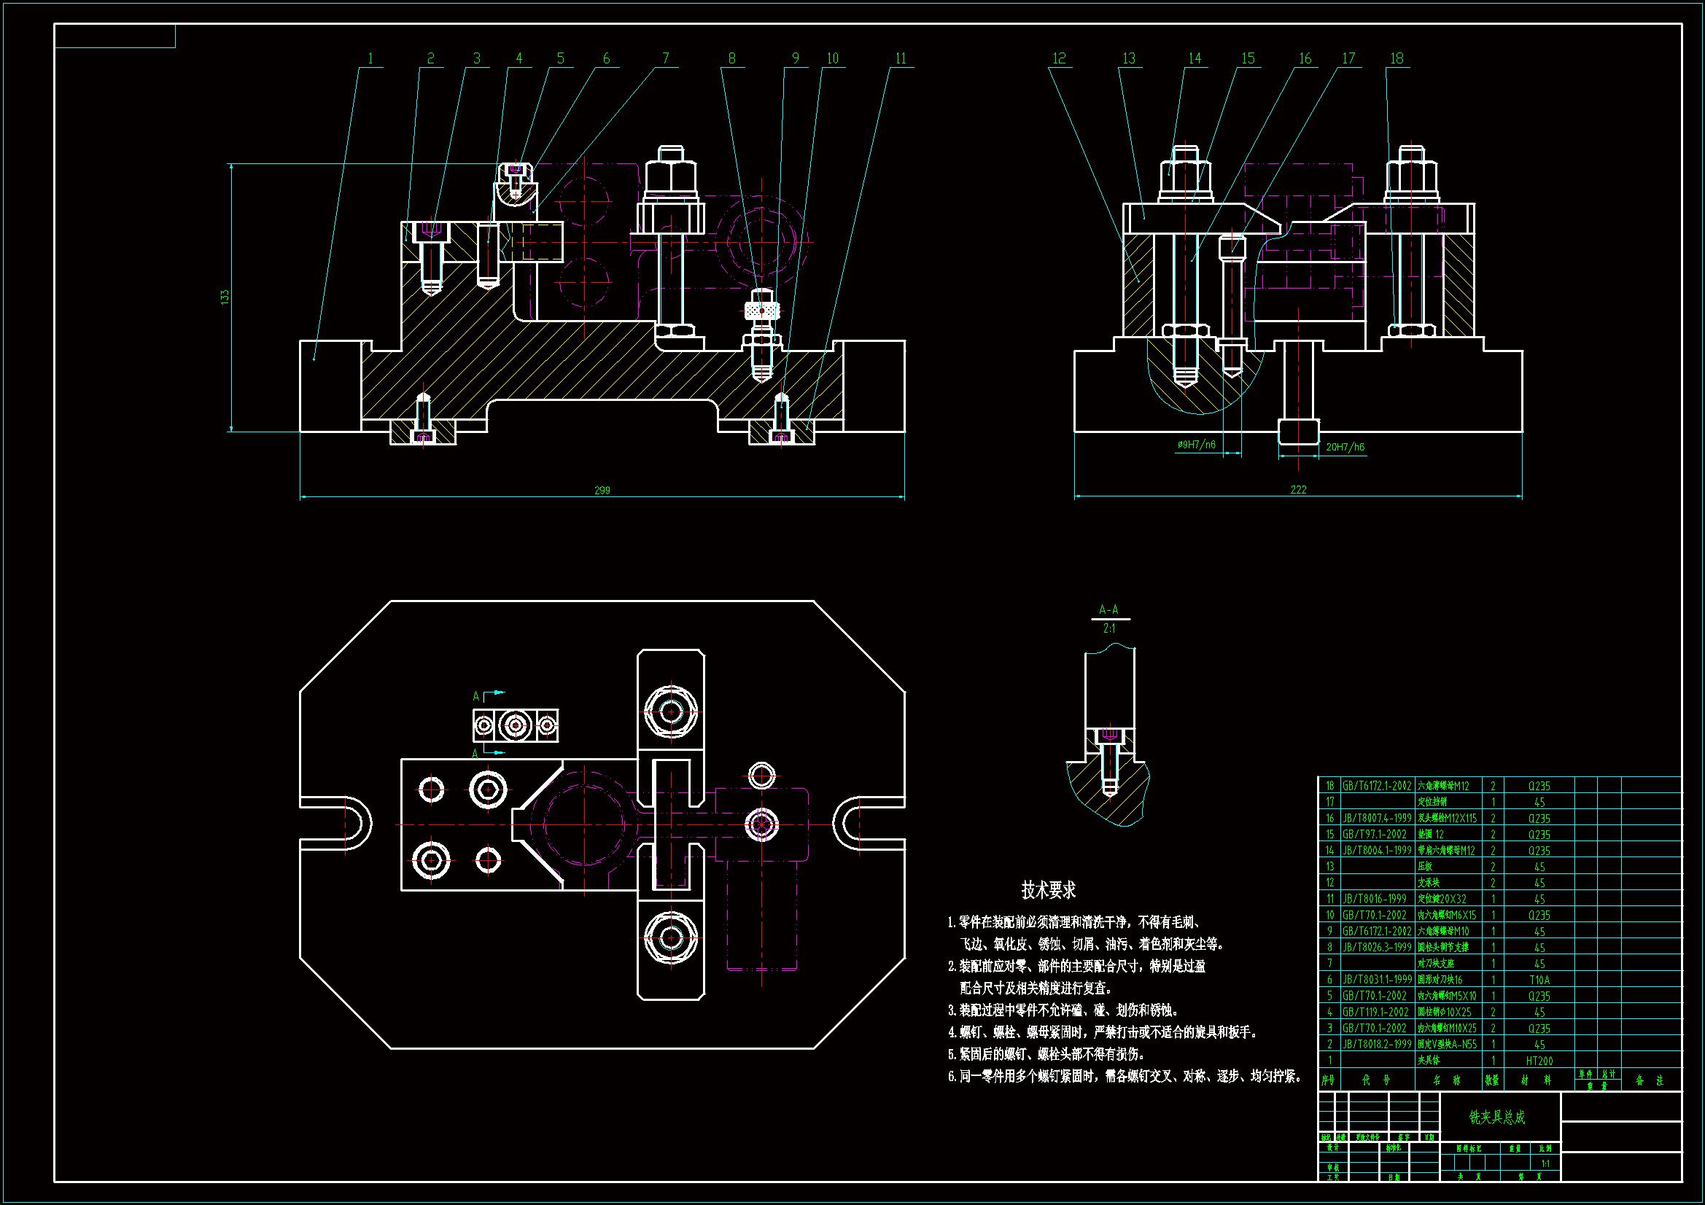This screenshot has height=1205, width=1705.
Task: Click the 序号 column header
Action: (x=1329, y=1080)
